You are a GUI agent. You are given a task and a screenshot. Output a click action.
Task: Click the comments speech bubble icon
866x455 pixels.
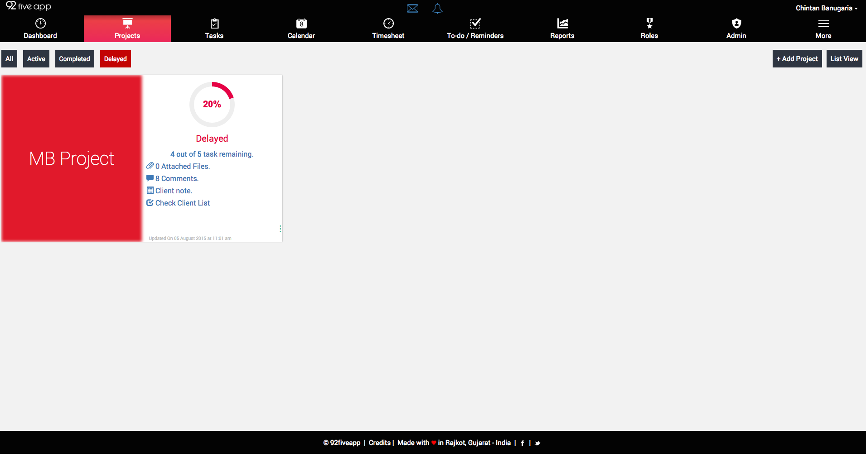coord(150,178)
